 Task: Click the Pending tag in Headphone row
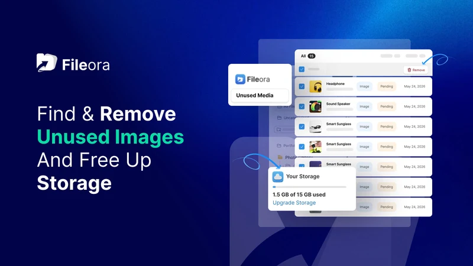pos(387,86)
